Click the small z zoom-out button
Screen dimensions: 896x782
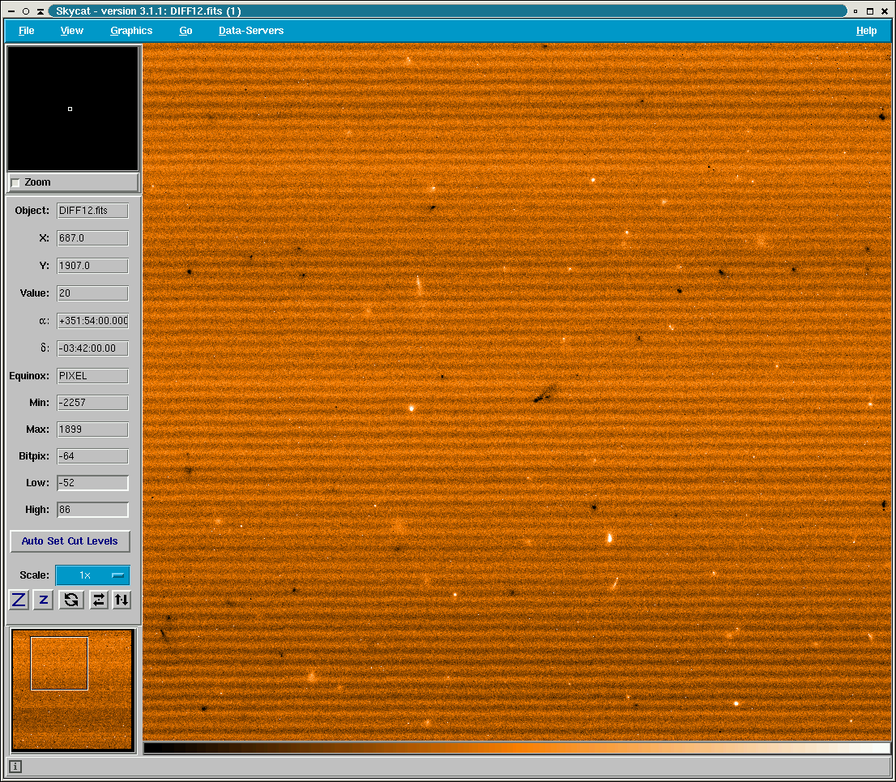click(44, 600)
